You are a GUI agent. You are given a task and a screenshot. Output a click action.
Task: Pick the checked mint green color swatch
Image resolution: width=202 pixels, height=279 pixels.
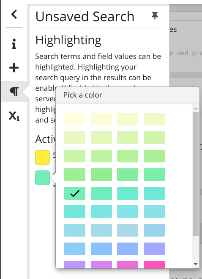pyautogui.click(x=75, y=193)
